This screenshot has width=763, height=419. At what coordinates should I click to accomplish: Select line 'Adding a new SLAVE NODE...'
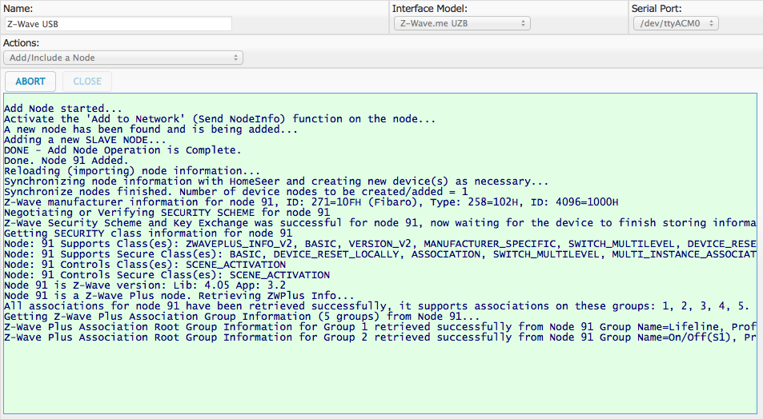click(85, 140)
